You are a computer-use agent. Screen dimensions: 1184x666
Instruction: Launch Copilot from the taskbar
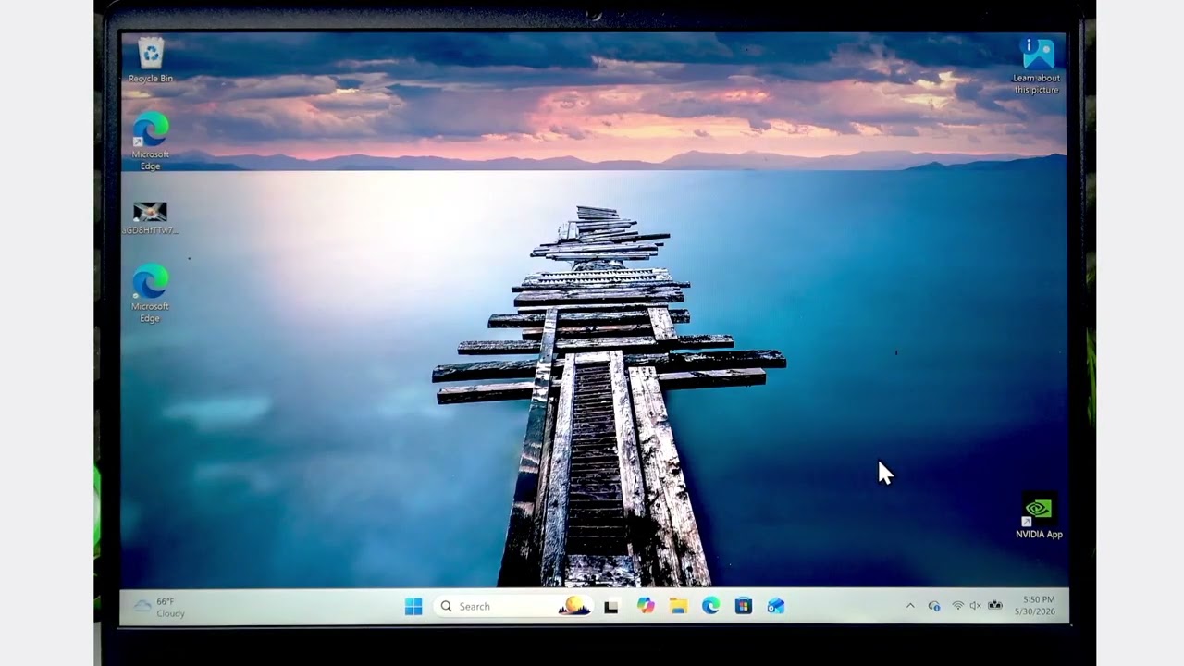click(x=646, y=606)
